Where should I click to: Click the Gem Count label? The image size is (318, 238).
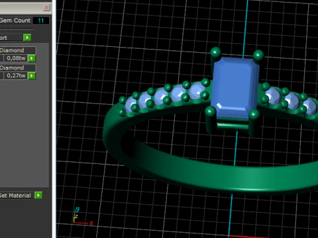[15, 20]
